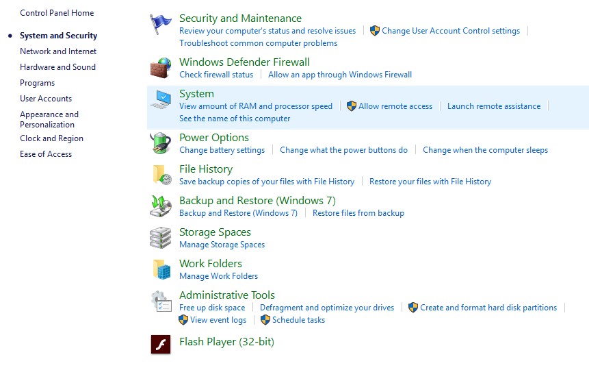Click the File History folder icon

161,175
